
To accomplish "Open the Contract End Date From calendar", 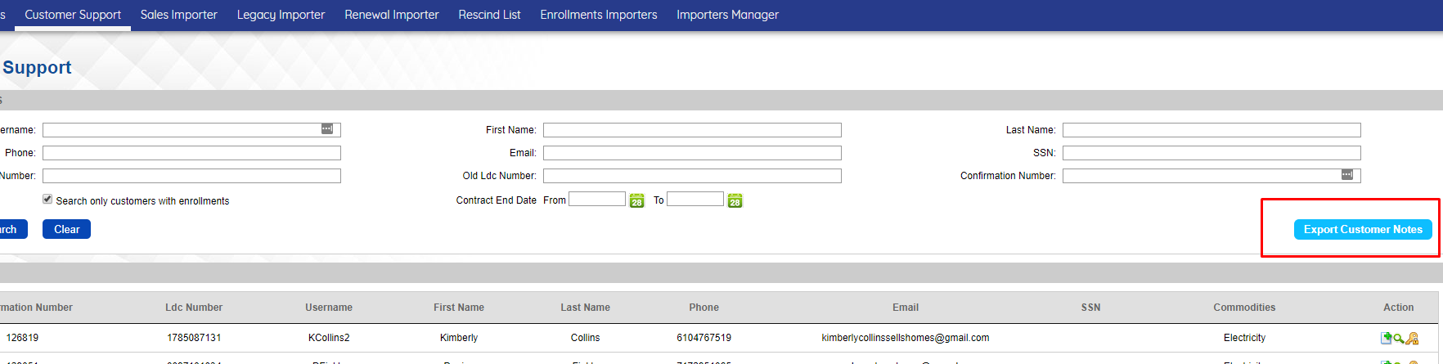I will tap(636, 200).
